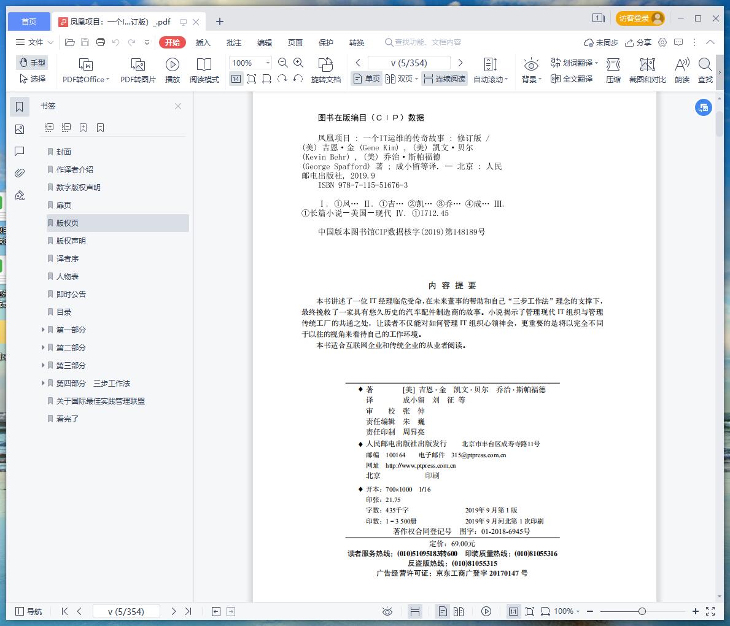This screenshot has height=626, width=730.
Task: Go to previous page in toolbar
Action: [358, 63]
